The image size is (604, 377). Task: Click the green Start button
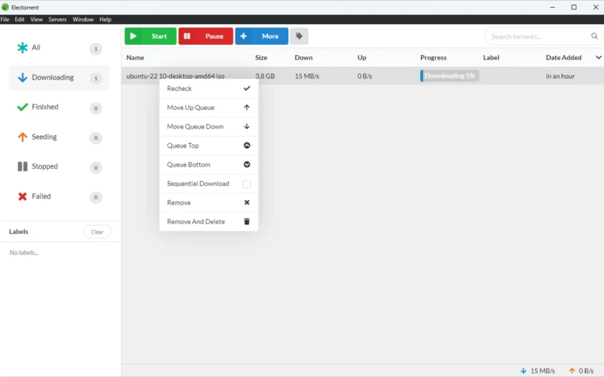[150, 36]
